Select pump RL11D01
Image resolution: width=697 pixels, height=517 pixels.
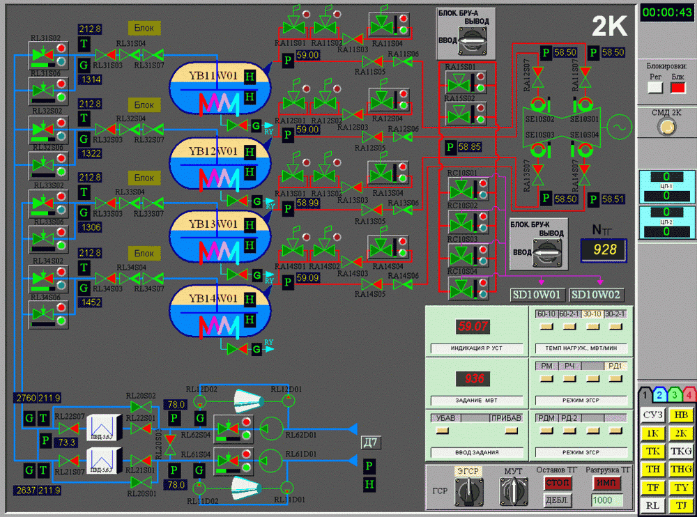coord(288,488)
